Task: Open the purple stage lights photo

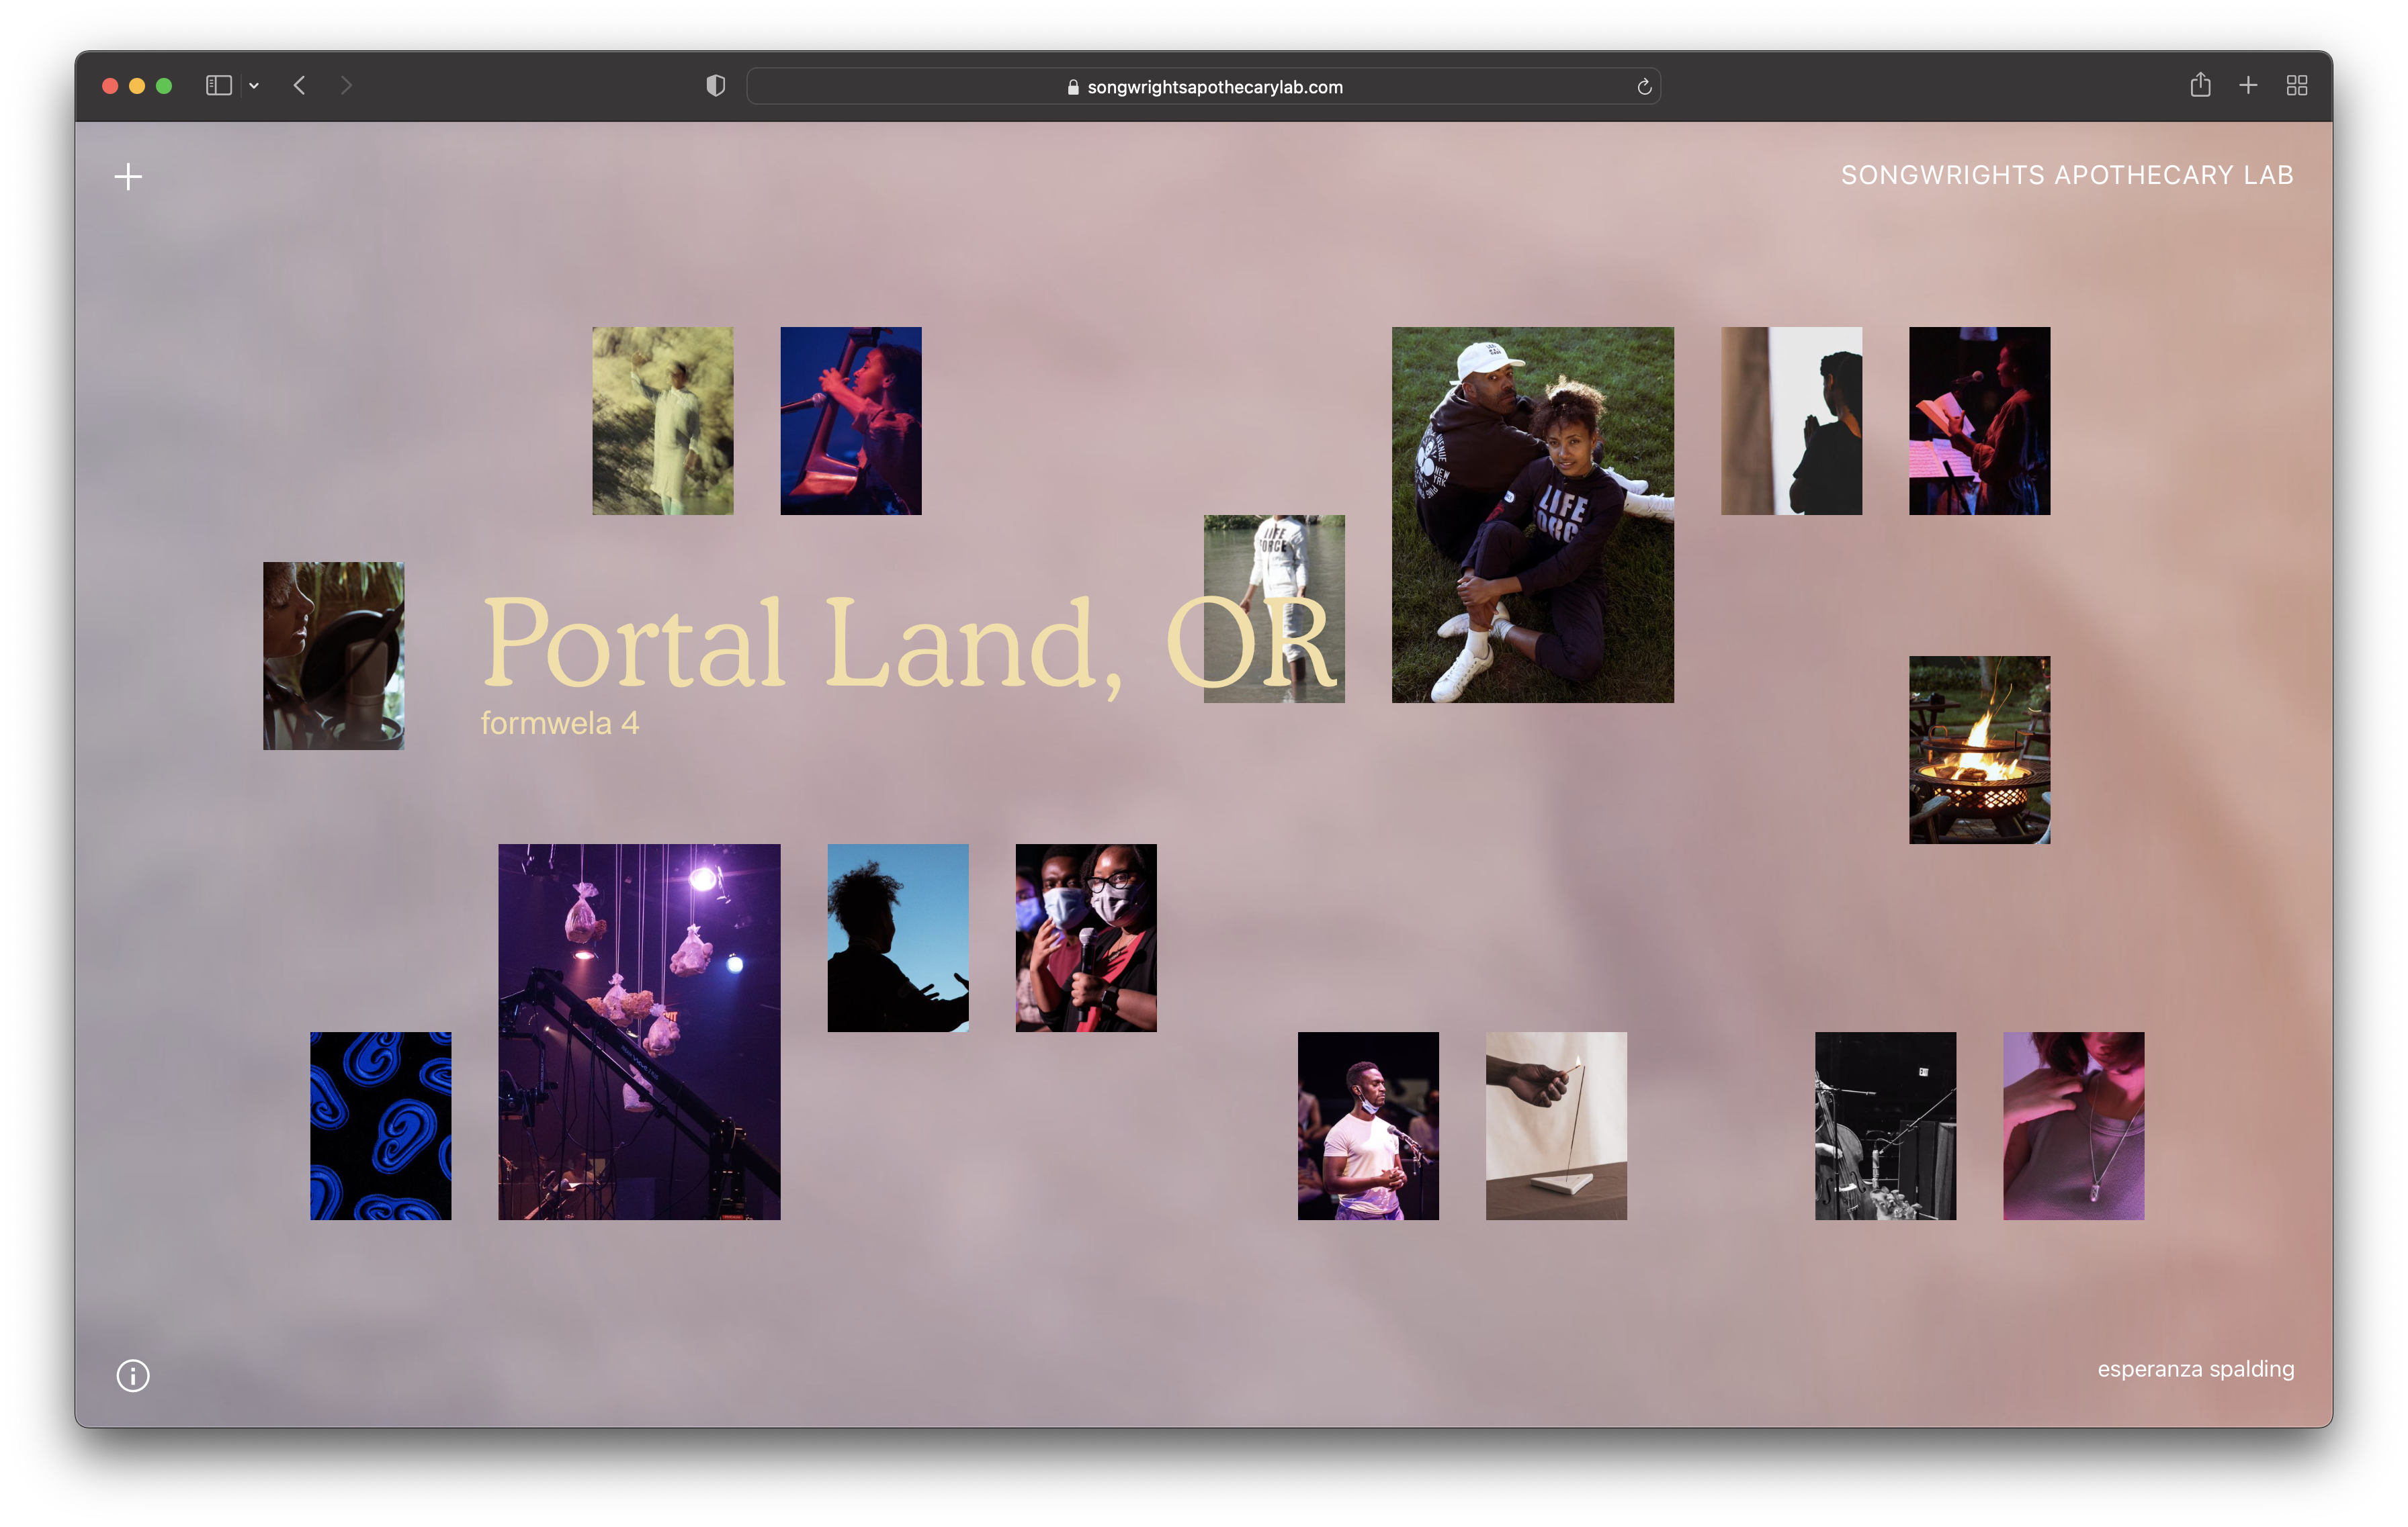Action: [639, 1031]
